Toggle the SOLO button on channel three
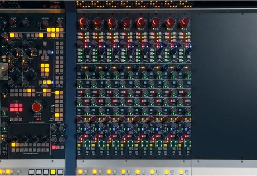 tap(109, 171)
